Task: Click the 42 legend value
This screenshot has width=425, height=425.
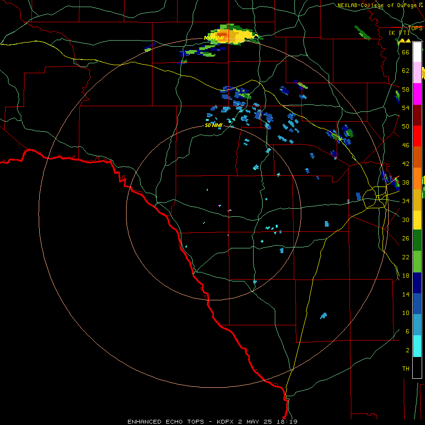Action: point(406,163)
